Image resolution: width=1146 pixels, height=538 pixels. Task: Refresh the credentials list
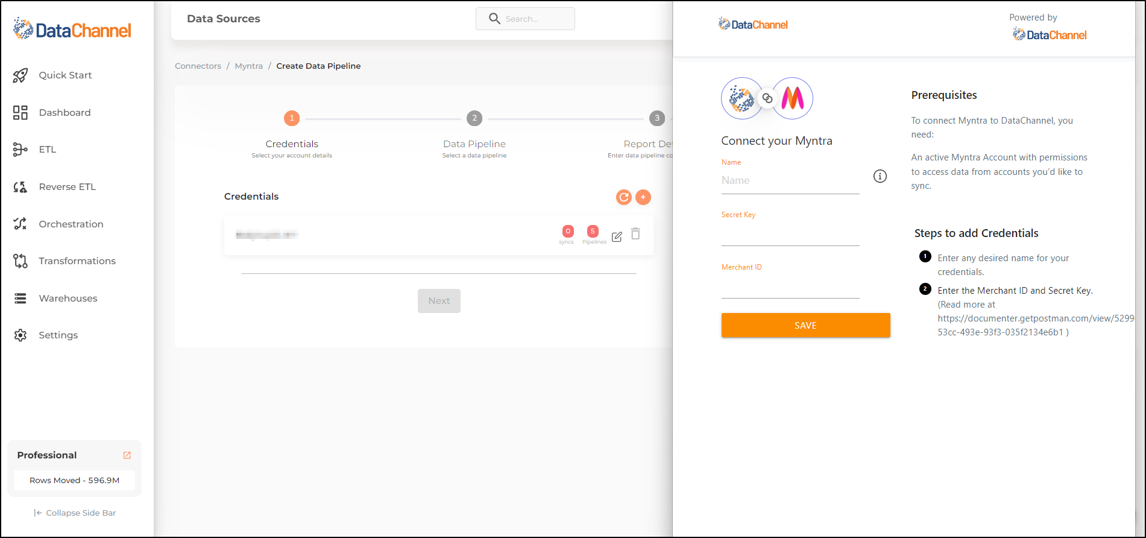(x=624, y=197)
